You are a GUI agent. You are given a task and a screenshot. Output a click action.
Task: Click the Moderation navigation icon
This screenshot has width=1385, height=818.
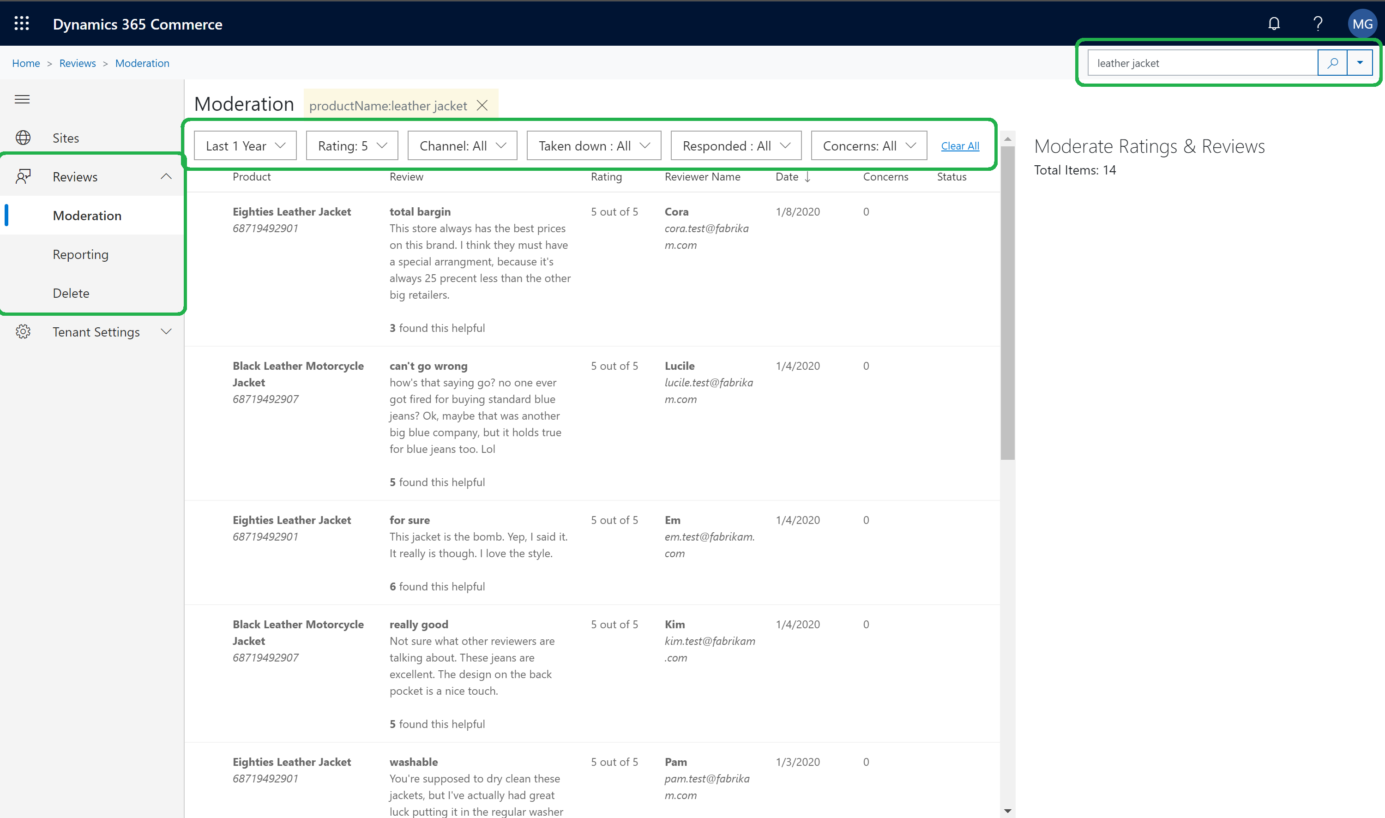click(x=87, y=215)
